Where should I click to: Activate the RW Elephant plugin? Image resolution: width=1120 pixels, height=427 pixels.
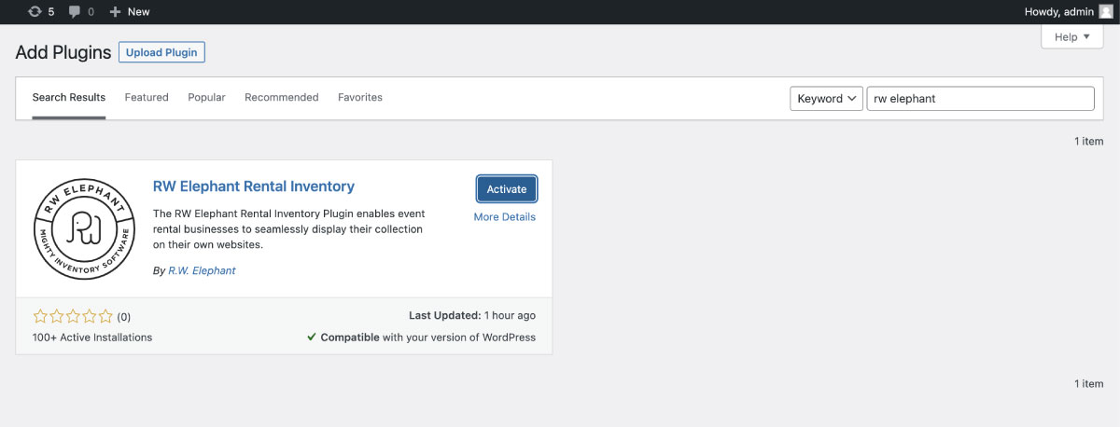coord(507,188)
